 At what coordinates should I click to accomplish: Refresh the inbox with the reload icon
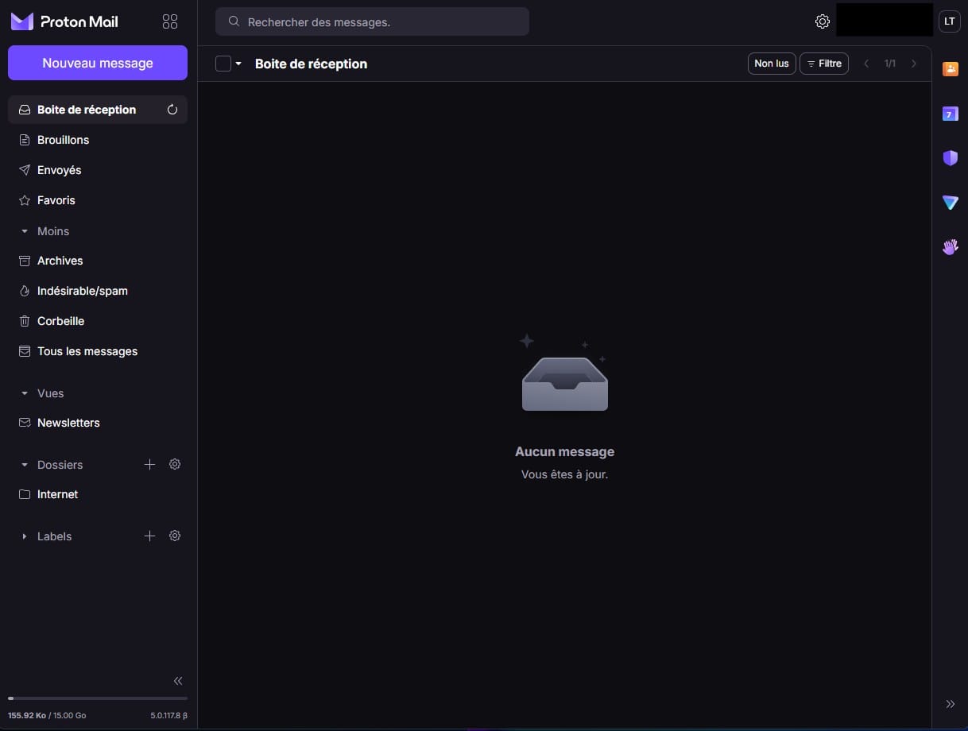[172, 110]
